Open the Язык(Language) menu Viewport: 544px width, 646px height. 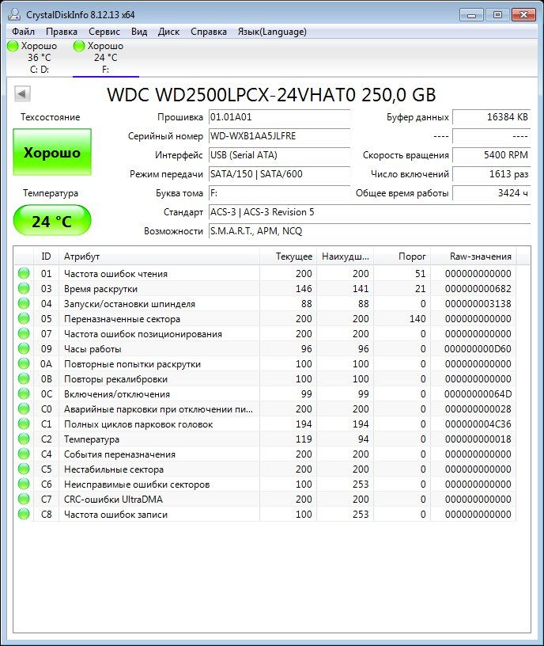(272, 32)
